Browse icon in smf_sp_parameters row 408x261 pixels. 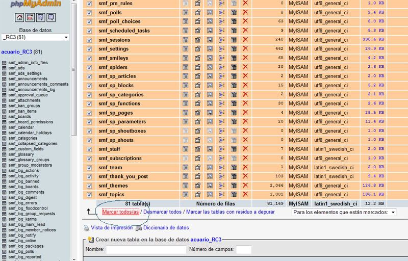185,122
